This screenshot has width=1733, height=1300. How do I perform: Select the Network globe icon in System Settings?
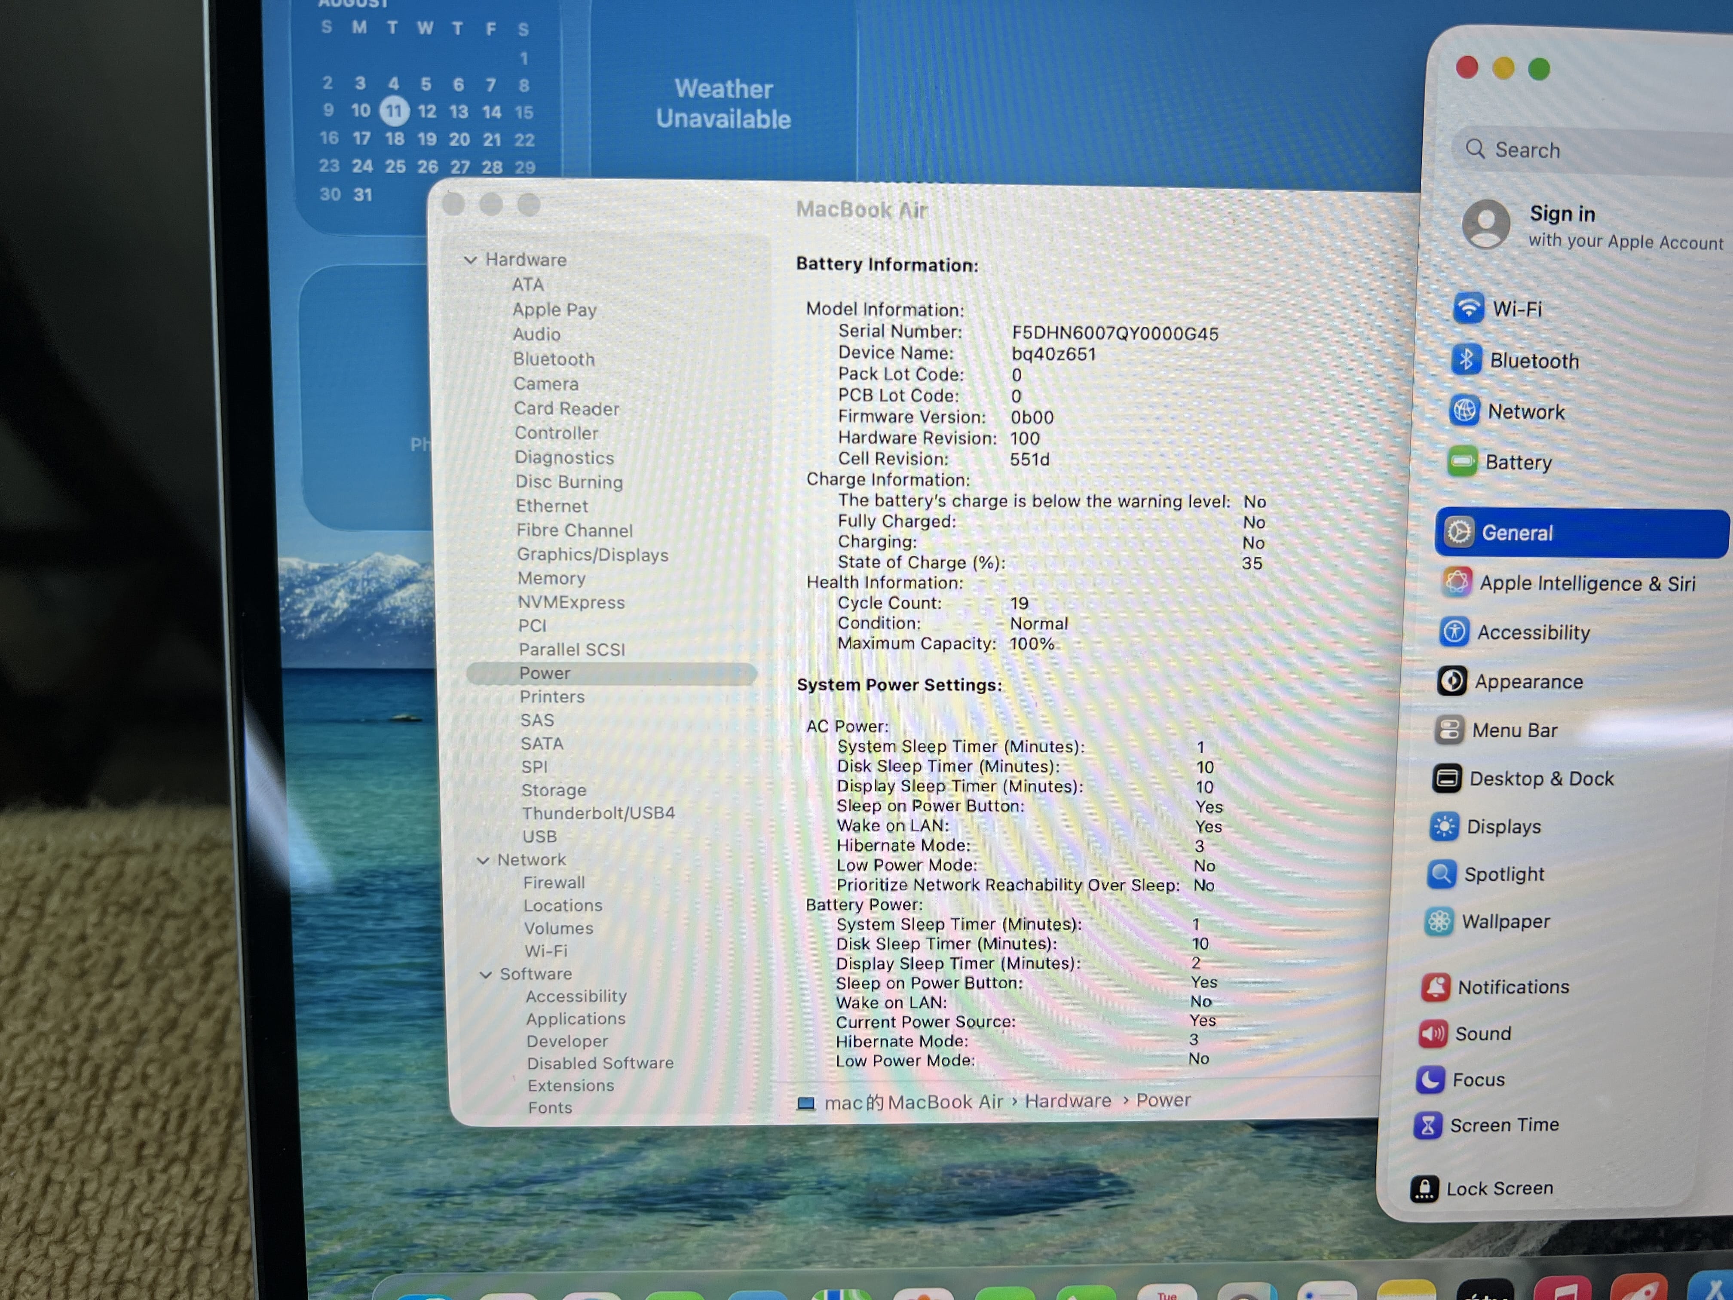[1464, 411]
